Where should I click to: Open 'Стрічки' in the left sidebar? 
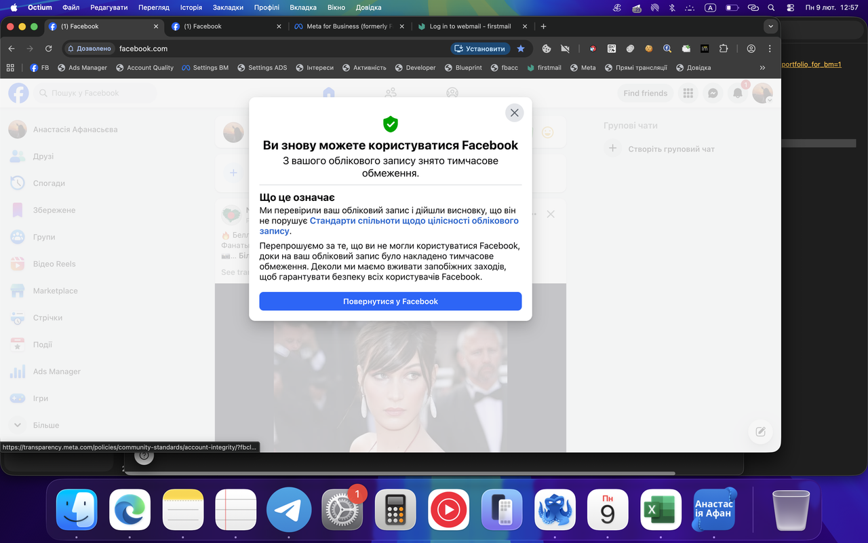pyautogui.click(x=47, y=318)
